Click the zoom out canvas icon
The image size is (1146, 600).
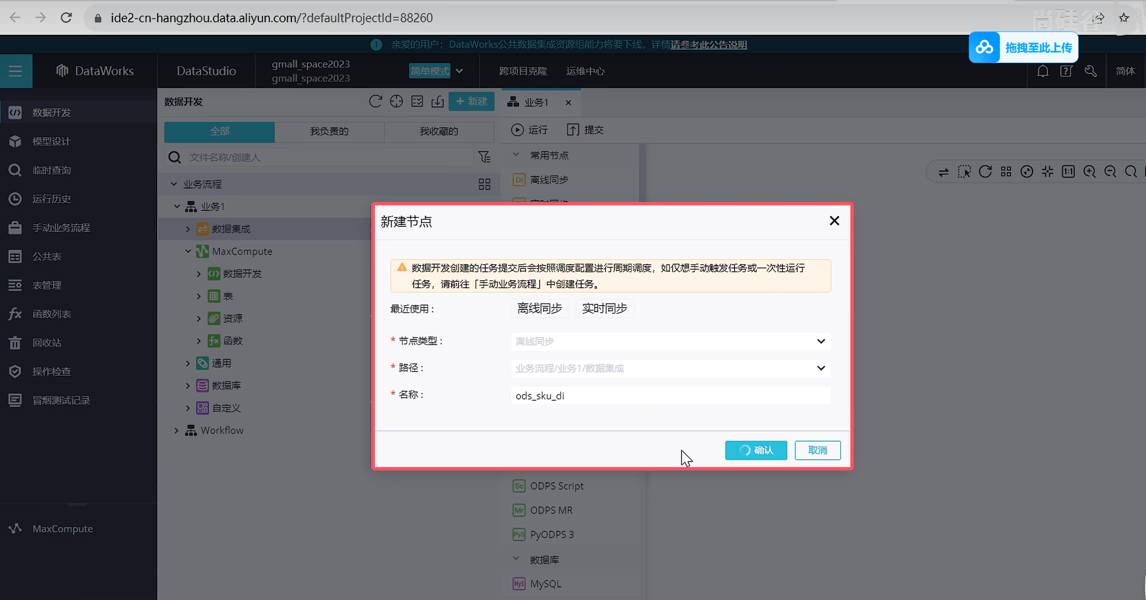[1110, 172]
